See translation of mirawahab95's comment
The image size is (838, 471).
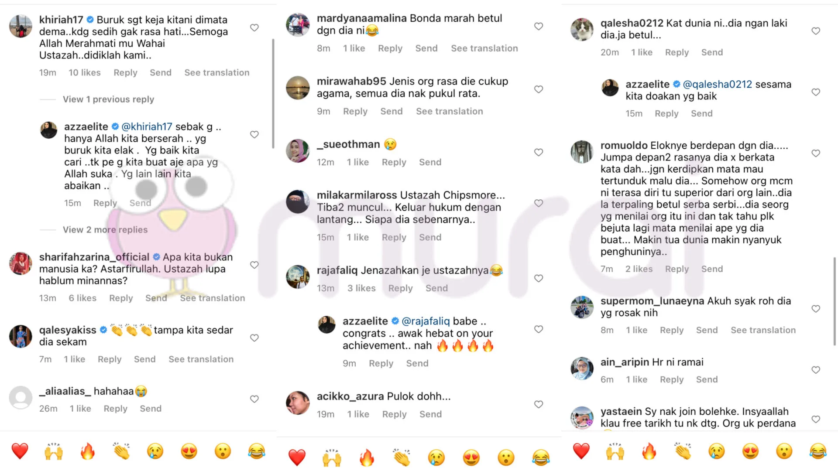(450, 112)
